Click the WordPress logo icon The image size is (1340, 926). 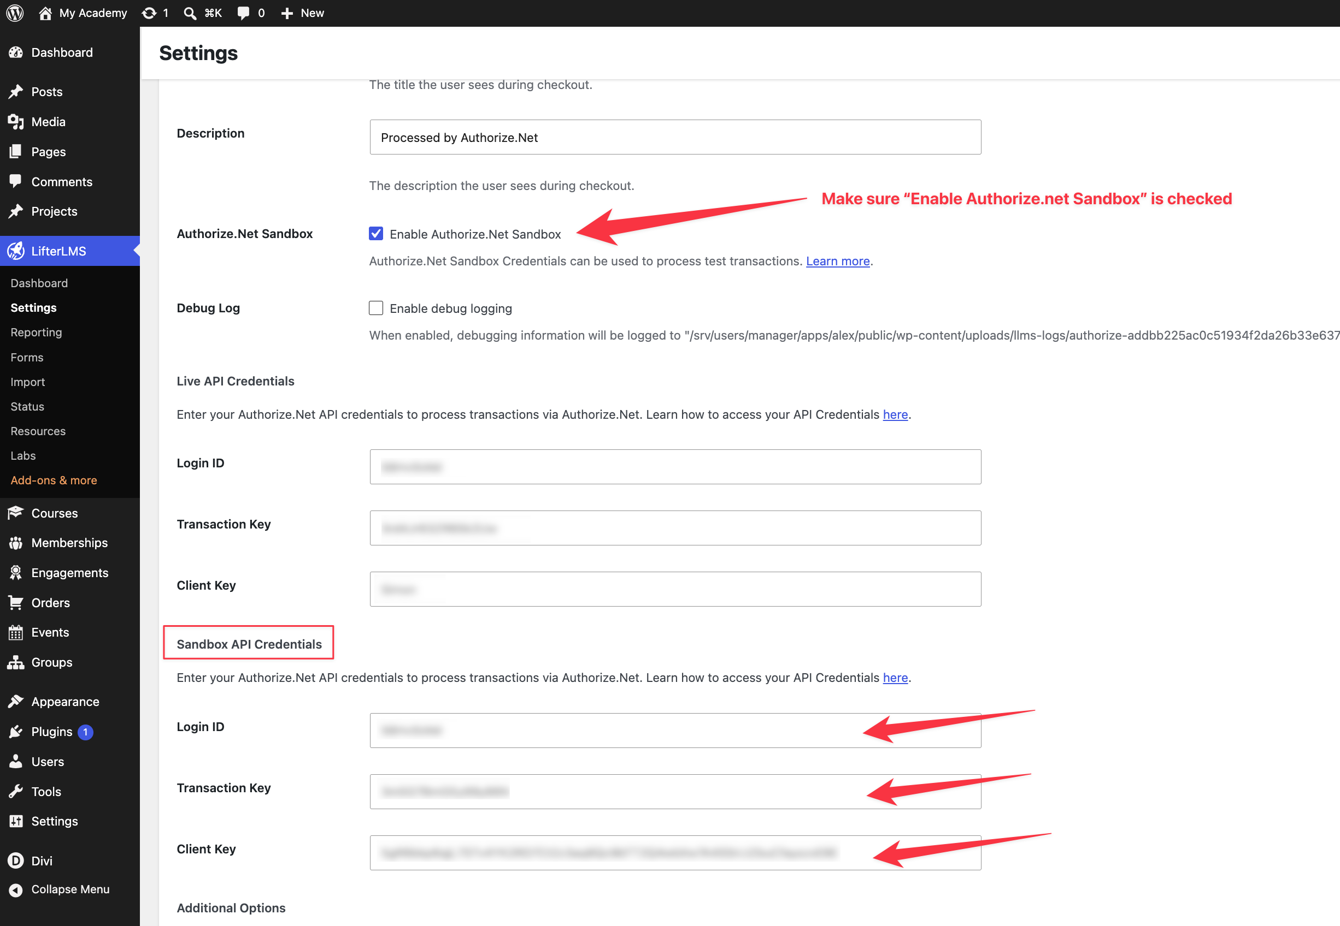[x=15, y=13]
